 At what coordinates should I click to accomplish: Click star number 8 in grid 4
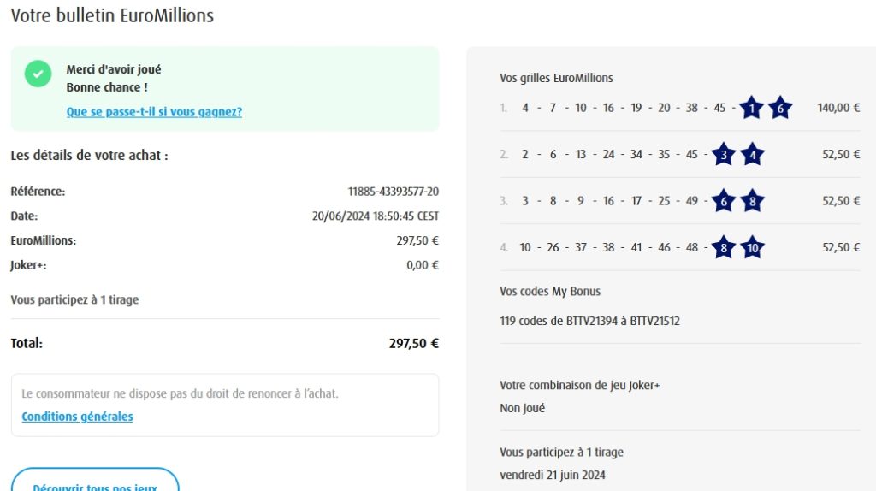pyautogui.click(x=724, y=247)
